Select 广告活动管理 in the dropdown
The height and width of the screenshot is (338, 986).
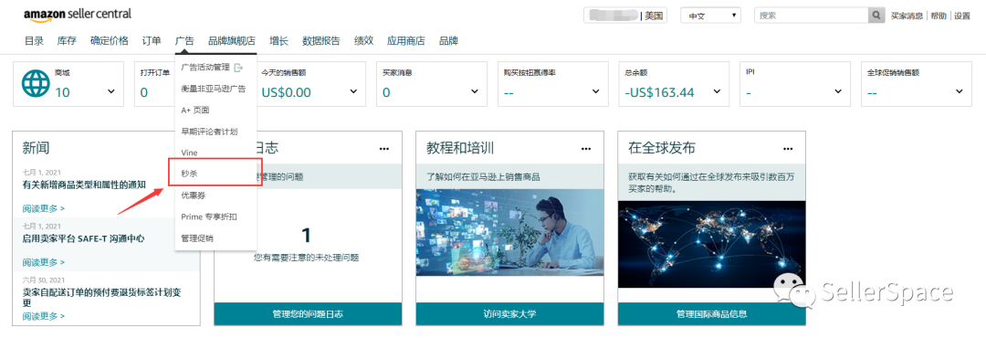click(x=205, y=68)
